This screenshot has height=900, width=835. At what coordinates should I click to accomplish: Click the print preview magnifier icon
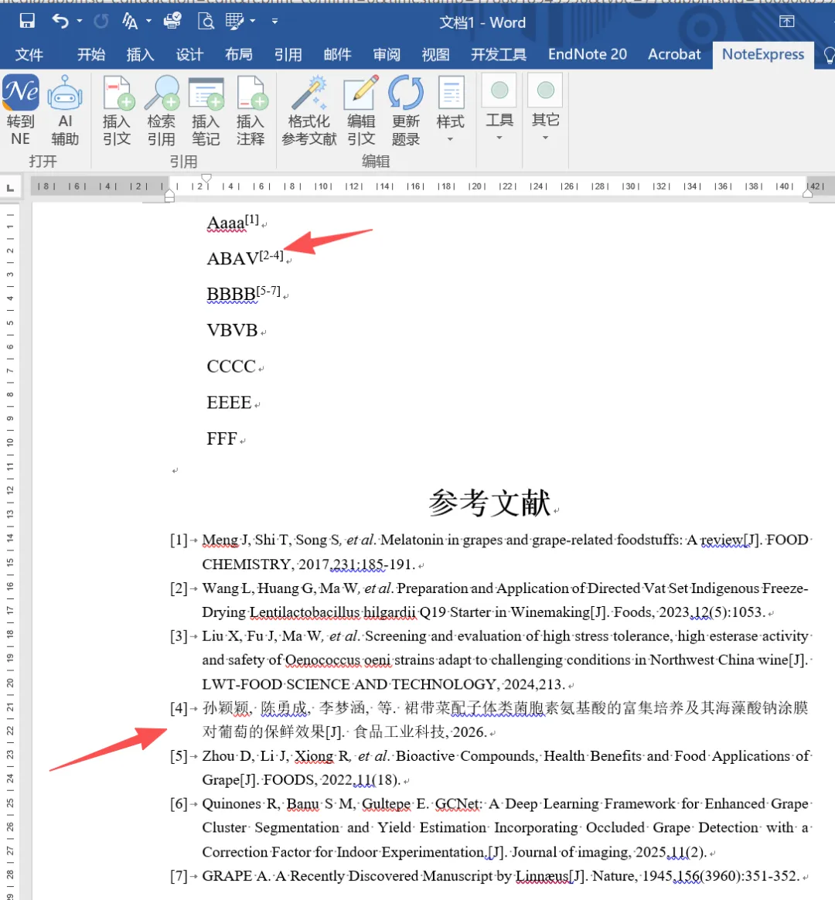[206, 21]
